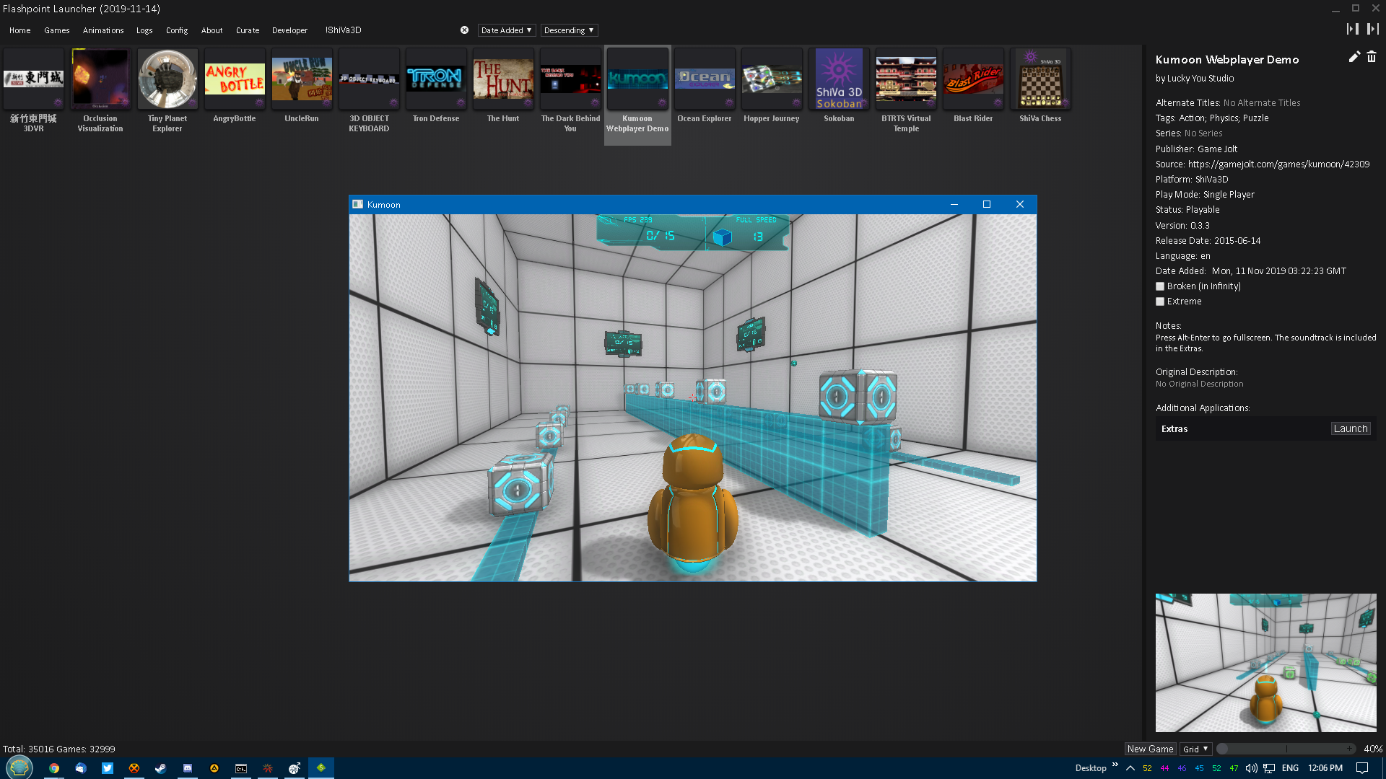The height and width of the screenshot is (779, 1386).
Task: Open Chrome from the taskbar
Action: [54, 768]
